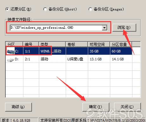Click the 60 GB capacity cell

click(x=121, y=51)
